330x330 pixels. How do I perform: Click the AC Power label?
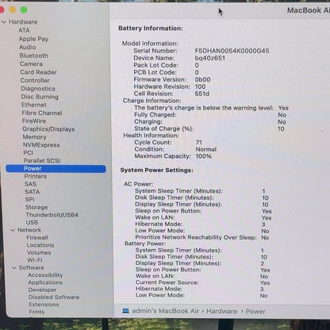click(138, 184)
